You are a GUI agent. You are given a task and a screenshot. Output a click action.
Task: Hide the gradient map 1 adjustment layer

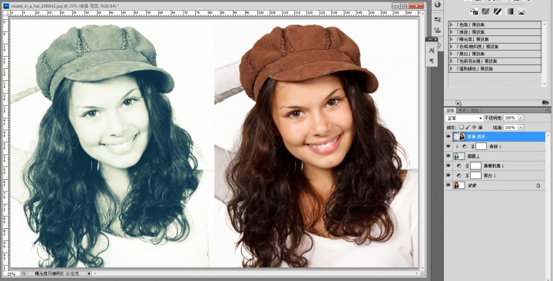click(x=449, y=165)
